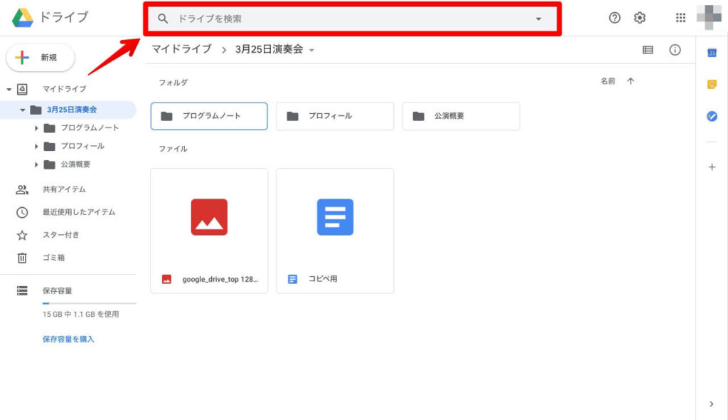This screenshot has width=728, height=420.
Task: Expand 公演概要 in the sidebar tree
Action: pos(36,164)
